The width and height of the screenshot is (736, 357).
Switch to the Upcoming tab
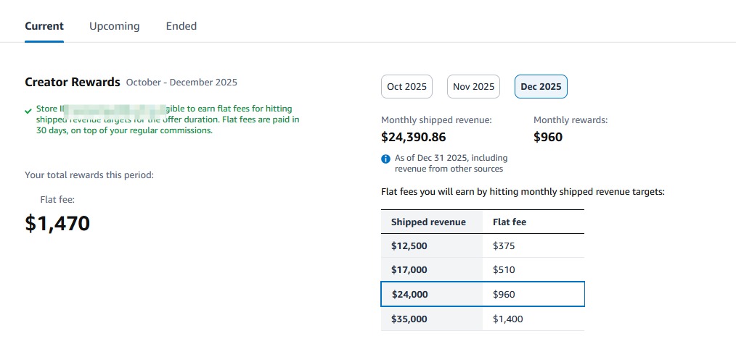point(114,26)
